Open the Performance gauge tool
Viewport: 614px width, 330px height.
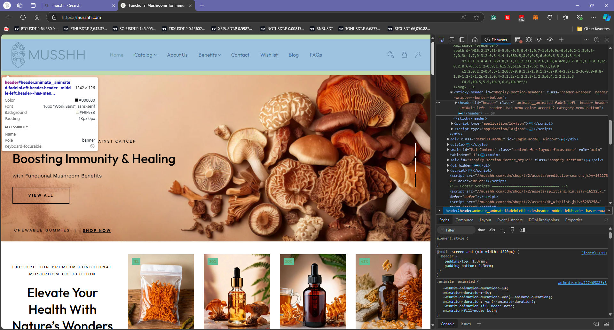coord(550,40)
